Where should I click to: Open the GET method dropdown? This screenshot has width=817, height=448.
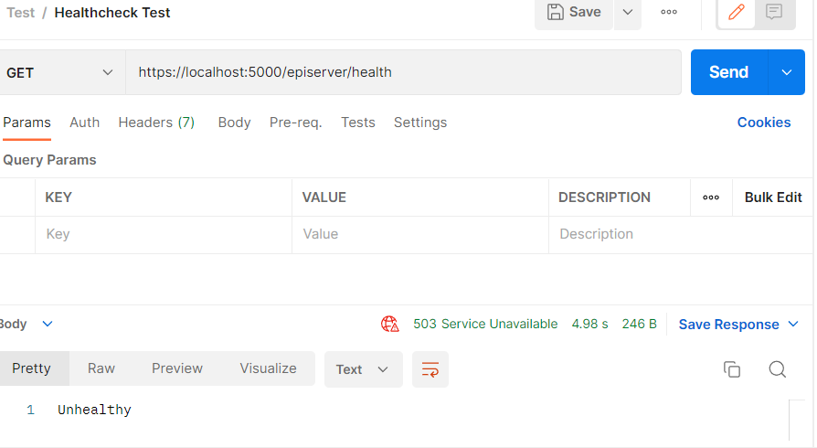tap(60, 72)
